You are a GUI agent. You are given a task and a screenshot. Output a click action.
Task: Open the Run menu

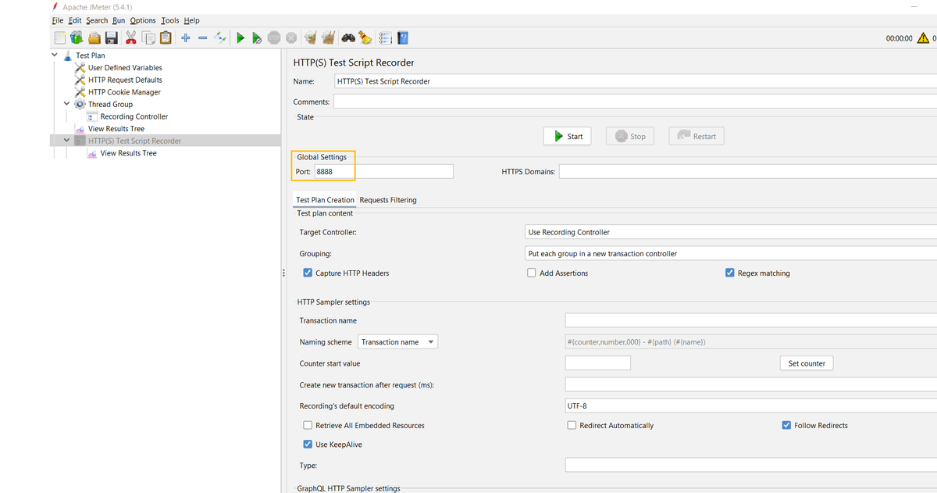coord(119,20)
